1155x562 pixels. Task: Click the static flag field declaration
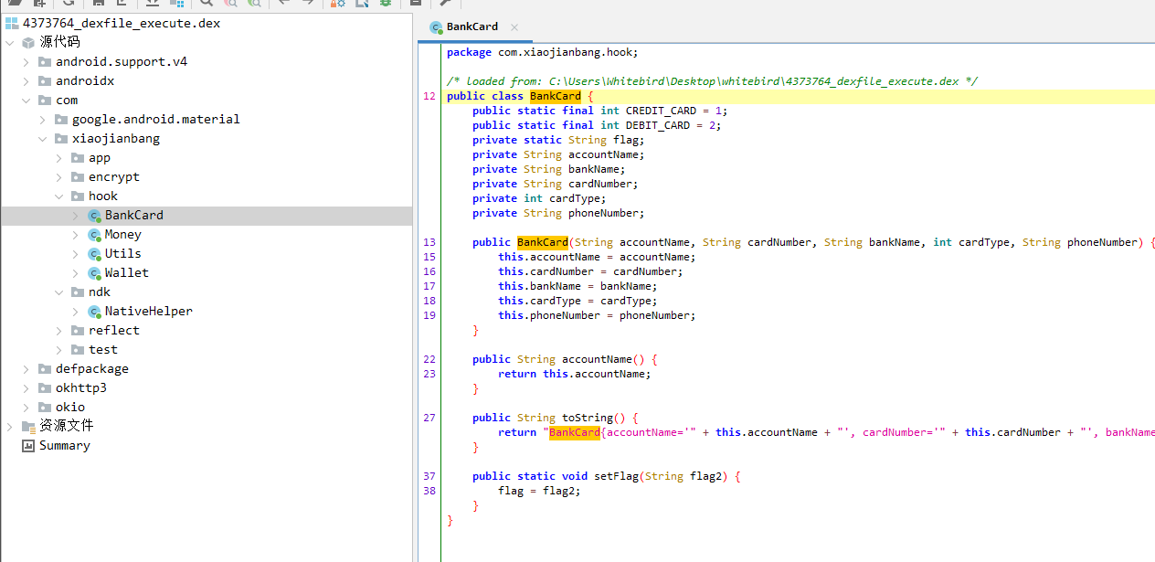(x=558, y=140)
